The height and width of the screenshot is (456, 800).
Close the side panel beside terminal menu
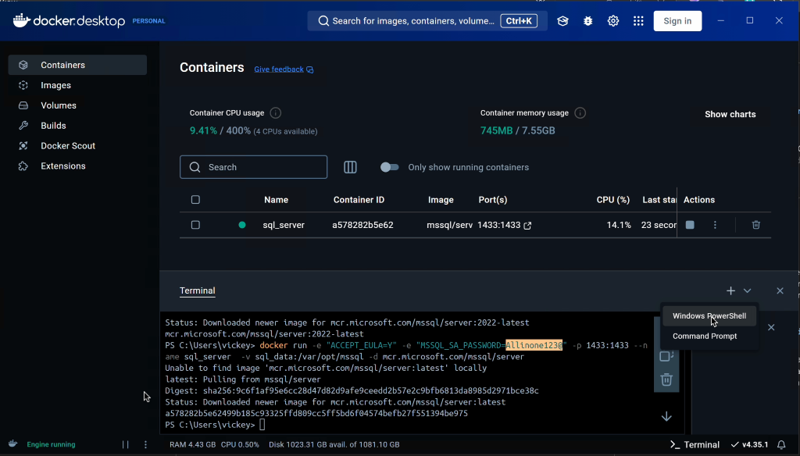[x=771, y=327]
